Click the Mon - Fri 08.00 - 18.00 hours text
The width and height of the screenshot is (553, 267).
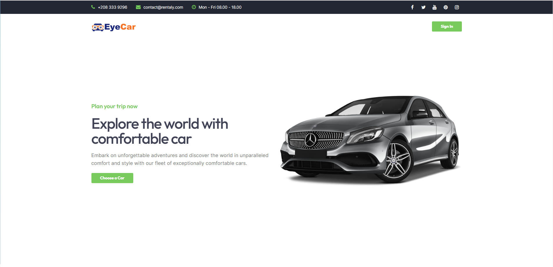pyautogui.click(x=220, y=7)
